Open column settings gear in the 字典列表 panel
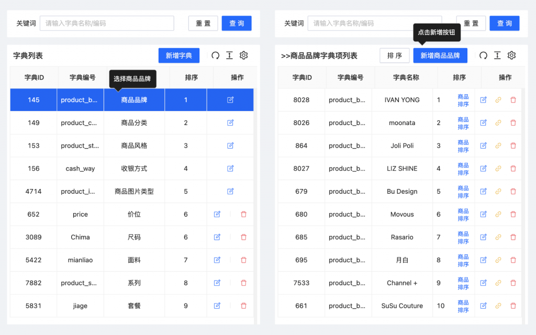 pos(243,55)
